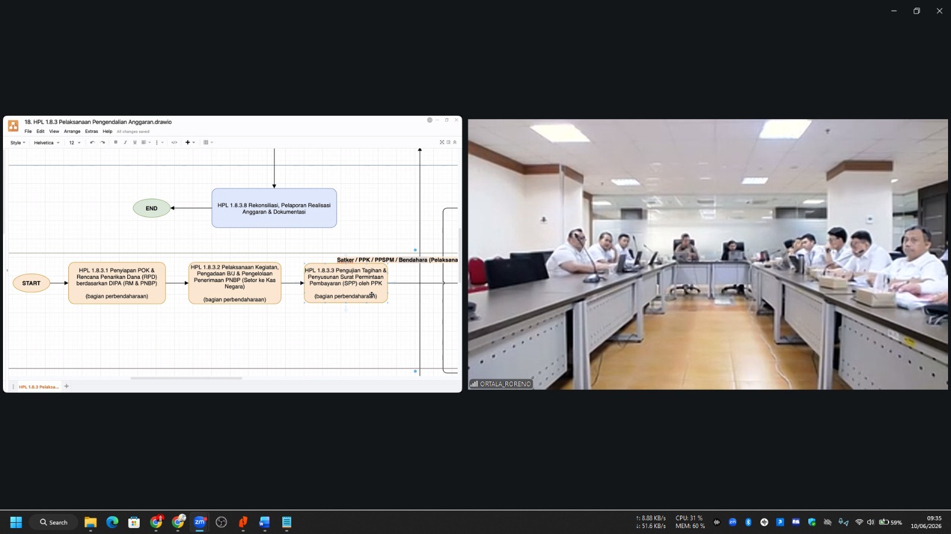
Task: Open the View menu in draw.io
Action: click(54, 132)
